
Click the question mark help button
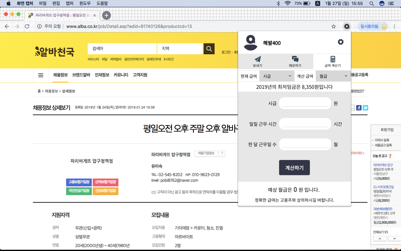(222, 153)
